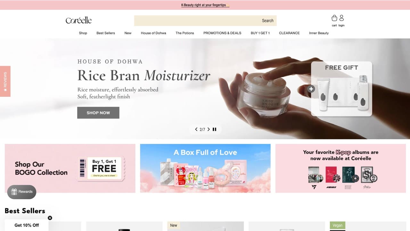Screen dimensions: 410x231
Task: Click the Vegan product badge
Action: click(337, 225)
